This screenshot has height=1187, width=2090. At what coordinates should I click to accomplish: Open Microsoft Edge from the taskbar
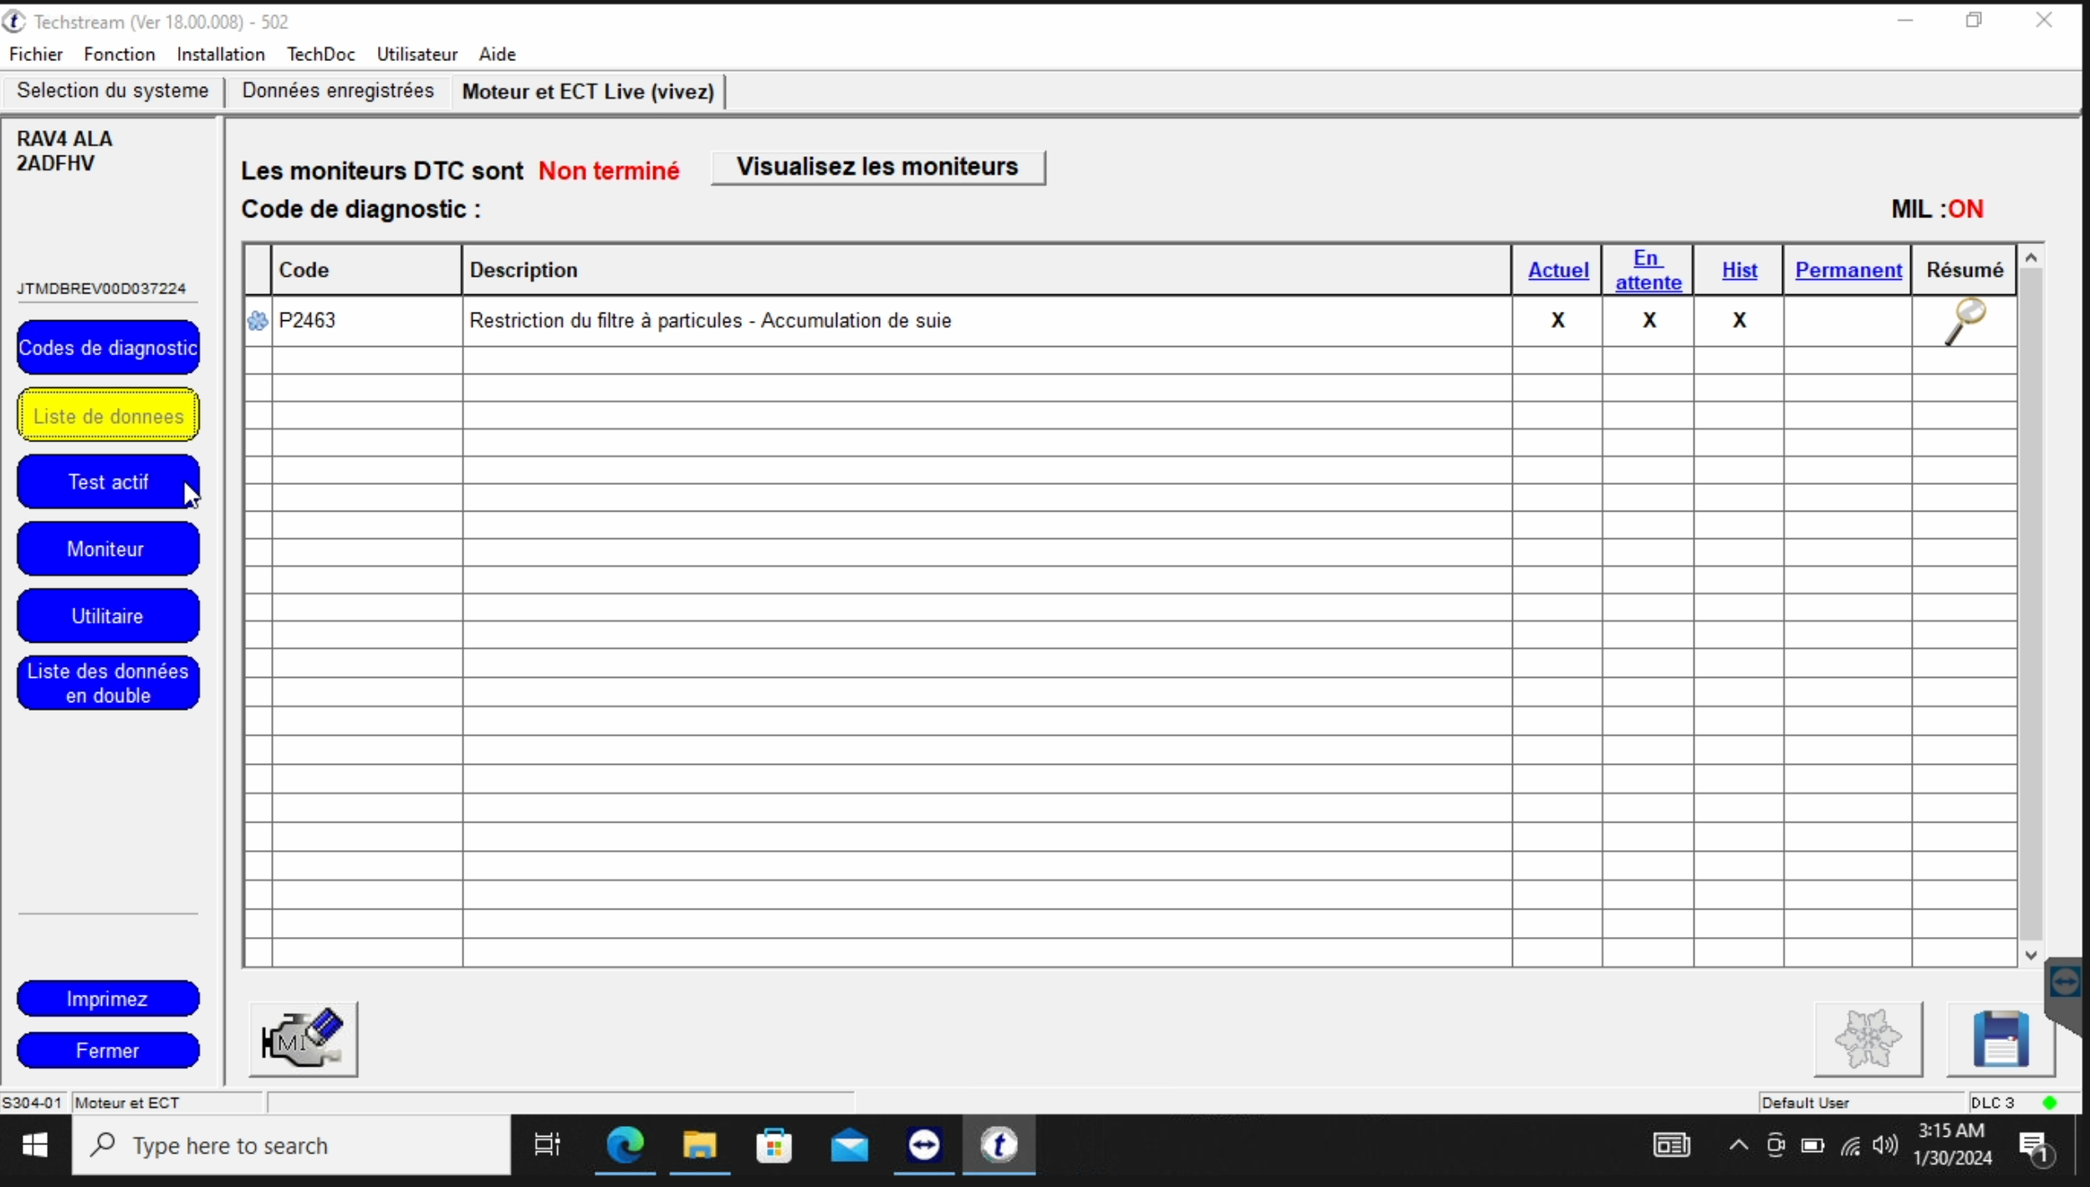(x=625, y=1145)
